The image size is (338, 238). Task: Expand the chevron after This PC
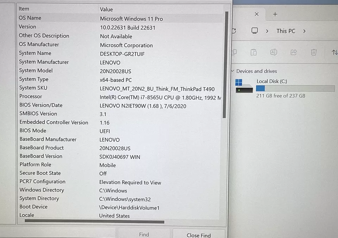point(304,31)
